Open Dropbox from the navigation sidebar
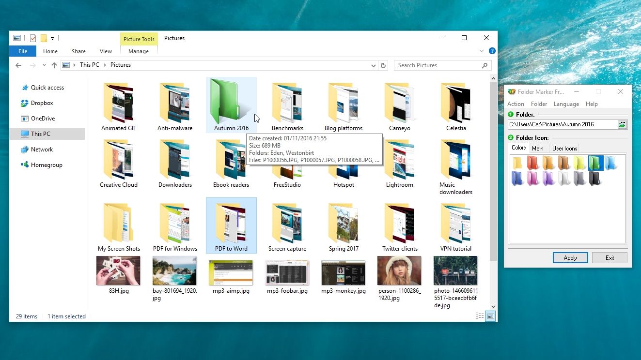The height and width of the screenshot is (360, 641). coord(44,103)
